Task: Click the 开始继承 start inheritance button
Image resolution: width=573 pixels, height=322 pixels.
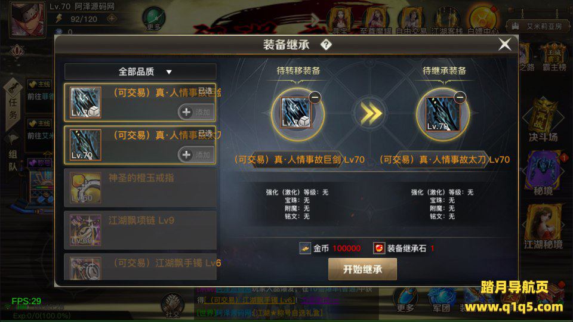Action: point(362,270)
